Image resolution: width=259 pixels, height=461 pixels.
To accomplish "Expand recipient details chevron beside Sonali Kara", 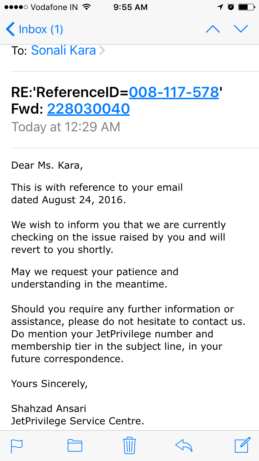I will click(102, 51).
